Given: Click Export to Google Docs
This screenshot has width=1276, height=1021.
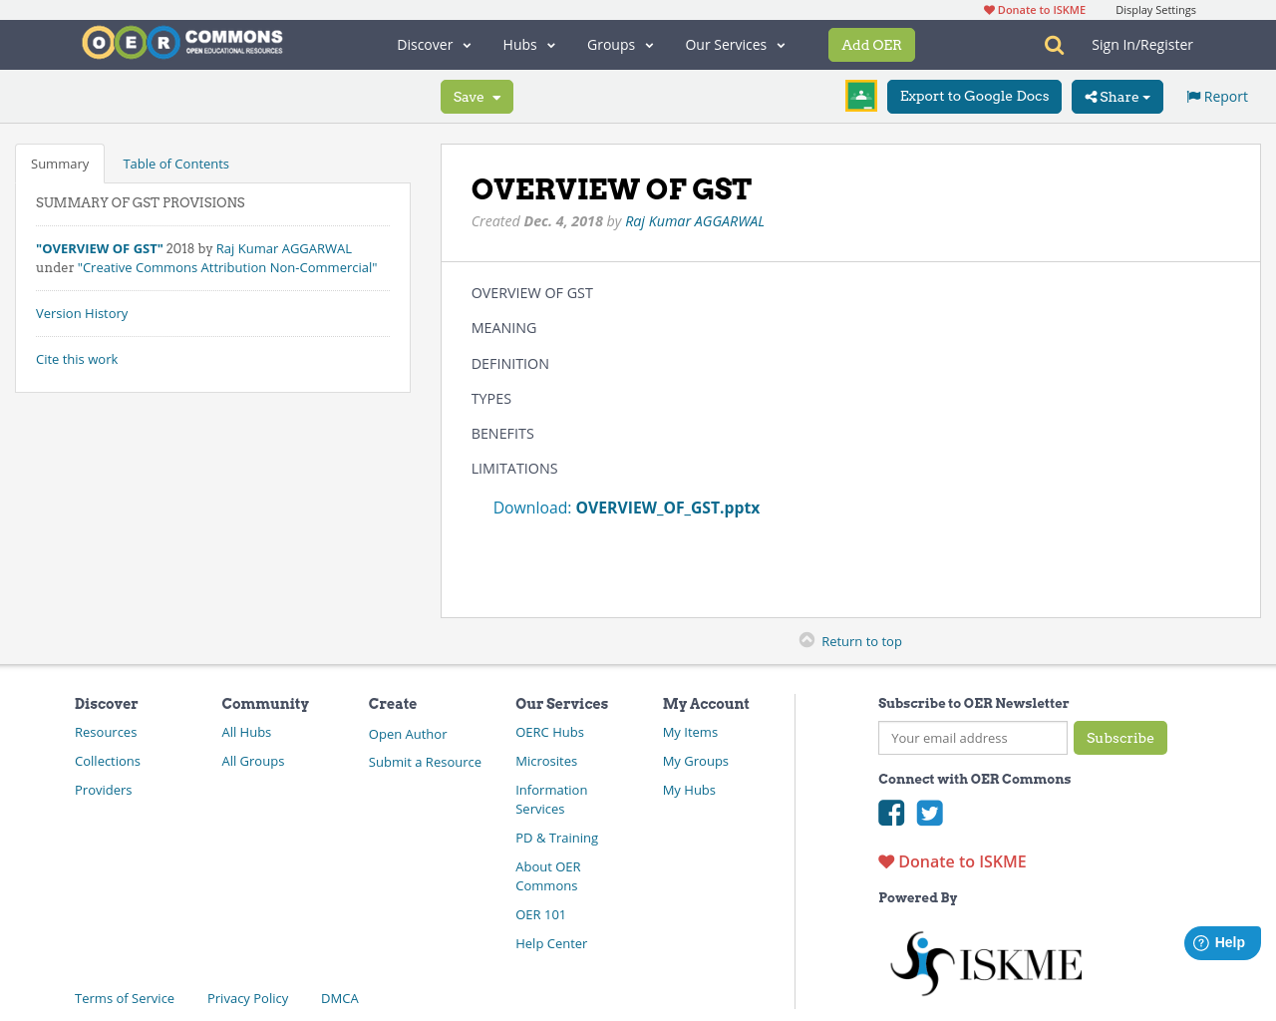Looking at the screenshot, I should 974,96.
